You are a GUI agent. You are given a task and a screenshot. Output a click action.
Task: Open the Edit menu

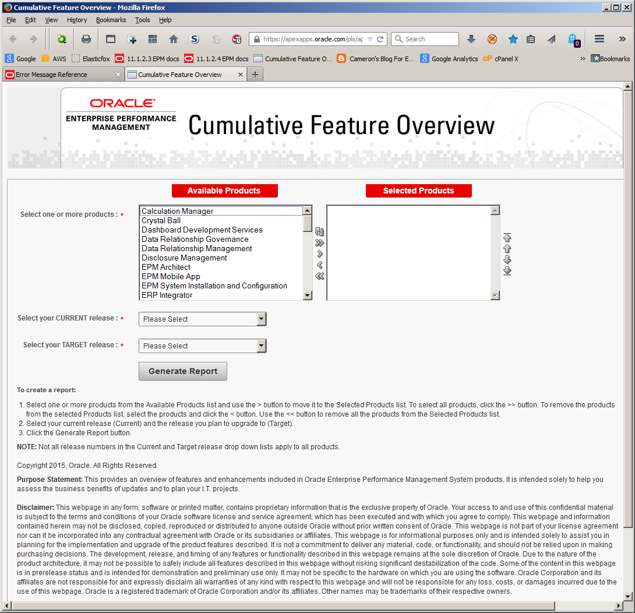30,20
